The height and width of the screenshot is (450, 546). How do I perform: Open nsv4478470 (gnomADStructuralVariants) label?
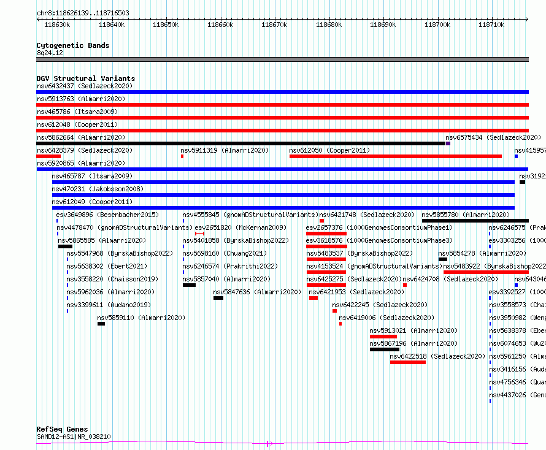[125, 227]
